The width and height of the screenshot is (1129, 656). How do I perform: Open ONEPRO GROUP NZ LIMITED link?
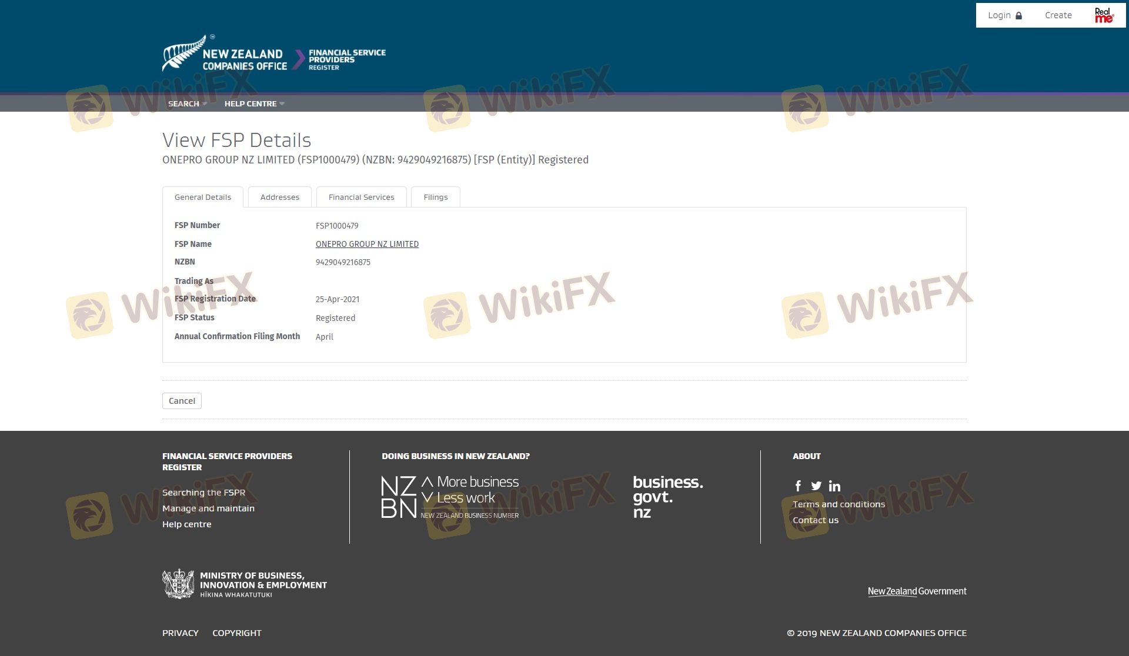pyautogui.click(x=367, y=245)
